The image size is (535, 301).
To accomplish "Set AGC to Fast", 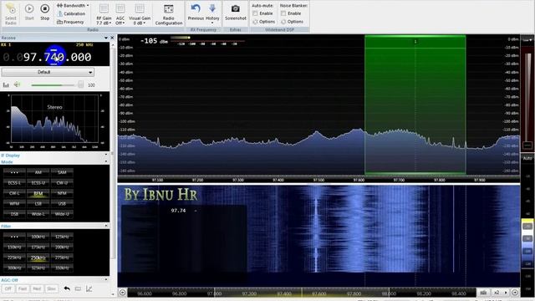I will click(23, 288).
